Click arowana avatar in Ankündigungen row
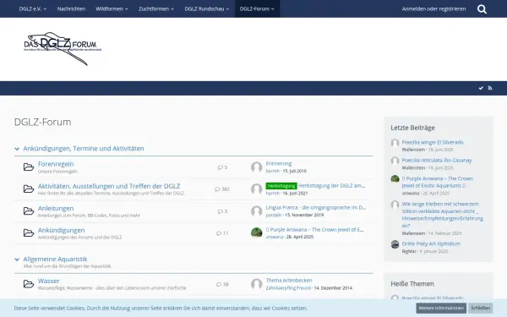The width and height of the screenshot is (507, 317). point(256,233)
